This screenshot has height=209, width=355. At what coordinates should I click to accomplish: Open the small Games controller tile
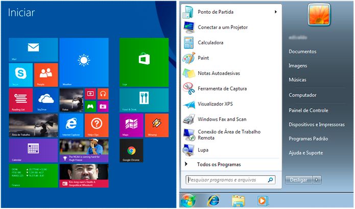(x=90, y=107)
